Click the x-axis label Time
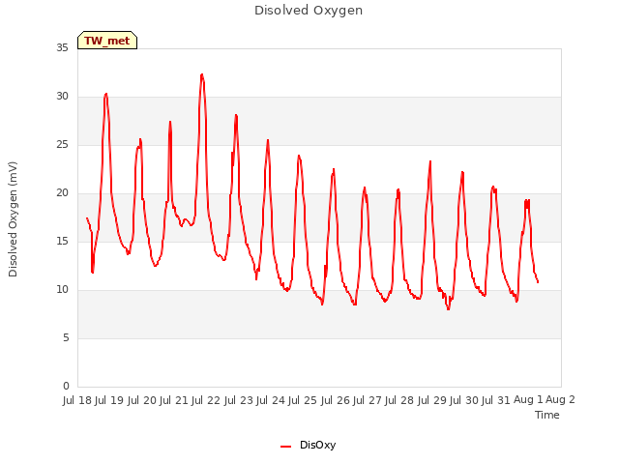This screenshot has height=464, width=619. click(546, 415)
